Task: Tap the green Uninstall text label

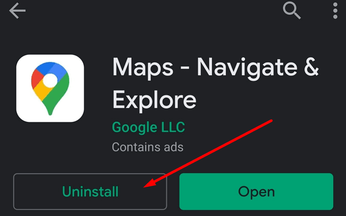Action: pyautogui.click(x=90, y=191)
